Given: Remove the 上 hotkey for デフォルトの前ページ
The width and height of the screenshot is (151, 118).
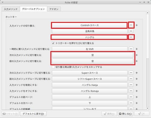Looking at the screenshot, I should click(131, 97).
